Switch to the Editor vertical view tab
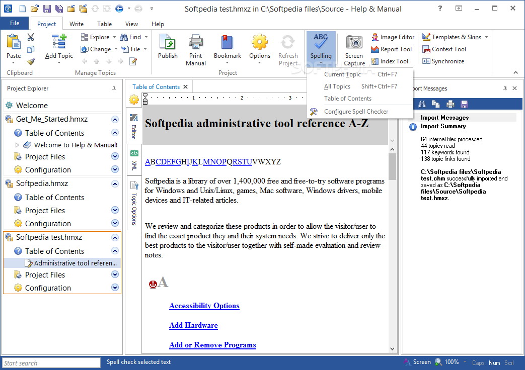The height and width of the screenshot is (370, 525). (x=134, y=126)
